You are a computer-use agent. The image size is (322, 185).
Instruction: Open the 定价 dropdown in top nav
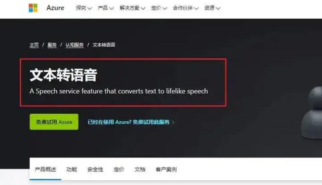tap(159, 8)
